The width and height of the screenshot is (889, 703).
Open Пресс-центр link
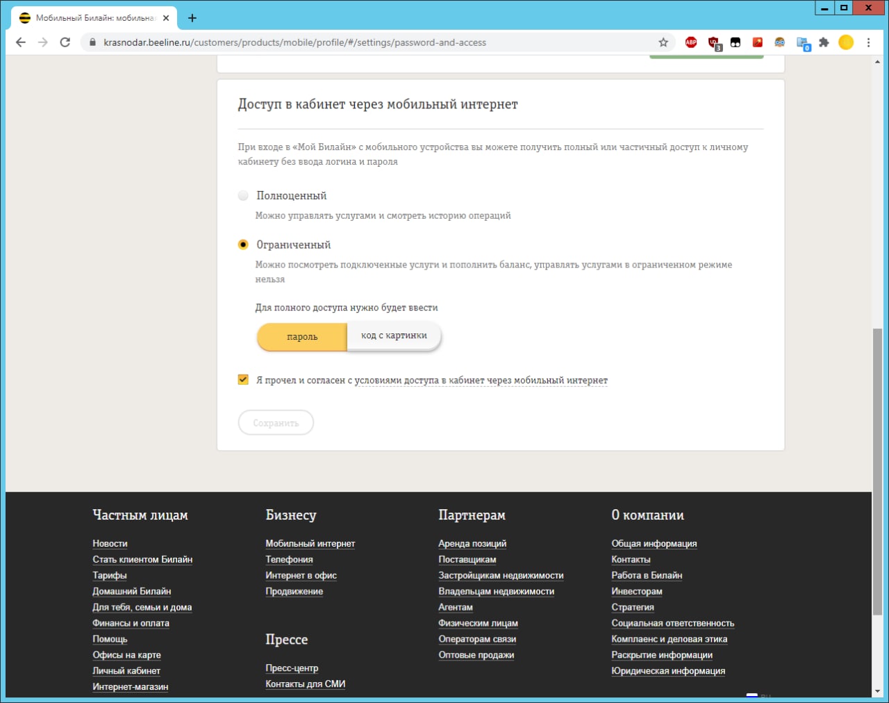tap(292, 668)
